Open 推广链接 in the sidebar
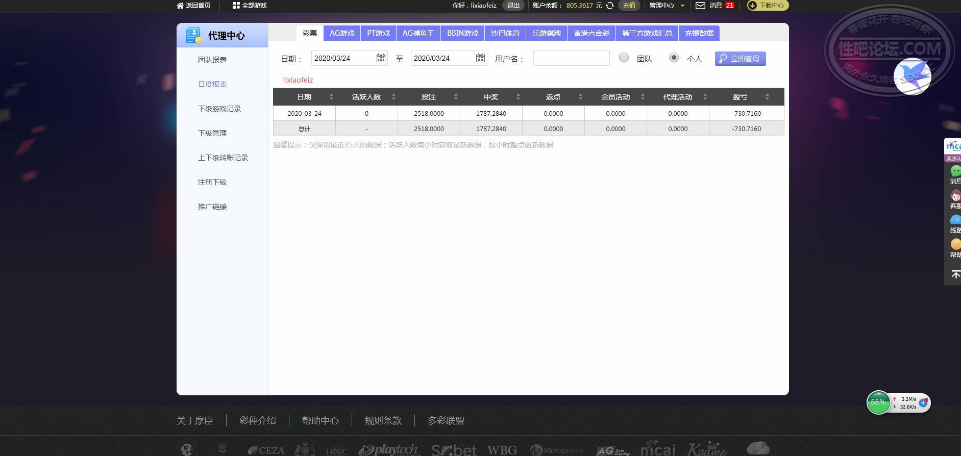The width and height of the screenshot is (961, 456). click(212, 207)
